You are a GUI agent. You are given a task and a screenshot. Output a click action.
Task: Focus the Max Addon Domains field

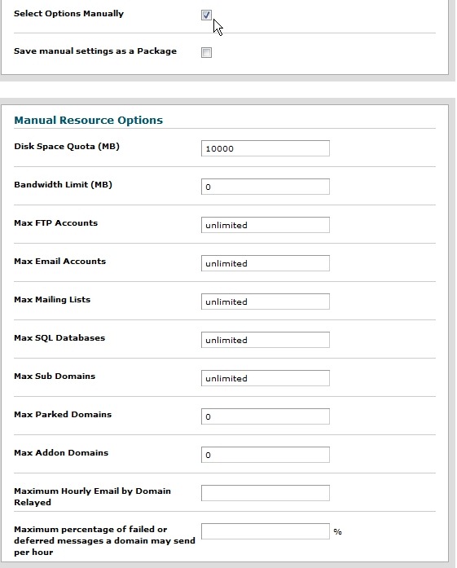[266, 455]
